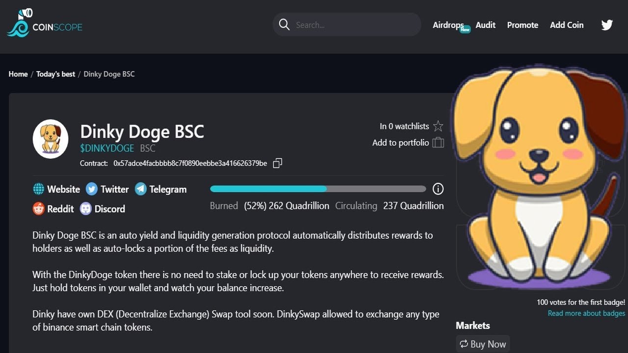Navigate to Home breadcrumb
The width and height of the screenshot is (628, 353).
(x=18, y=74)
